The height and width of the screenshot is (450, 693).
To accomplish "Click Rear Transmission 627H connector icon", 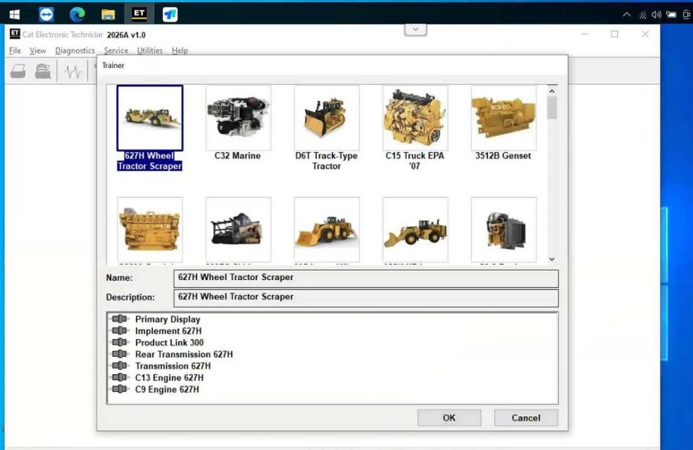I will [120, 354].
